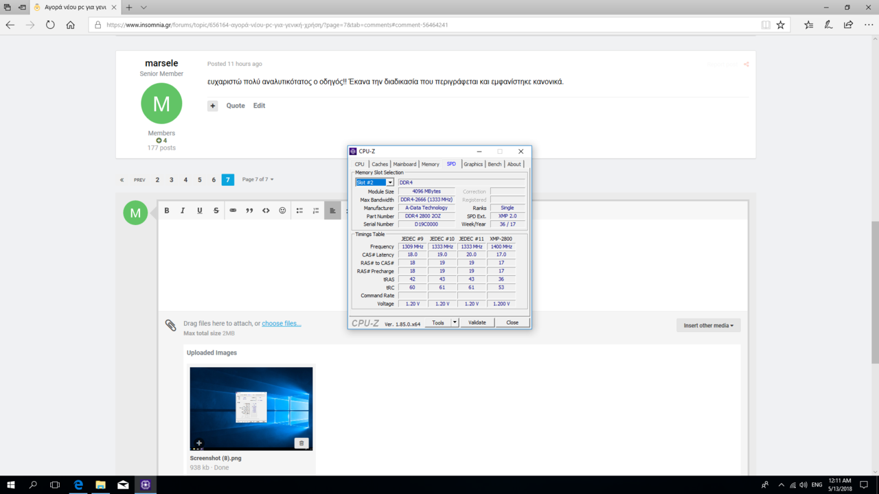Open the Mainboard tab in CPU-Z
The image size is (879, 494).
coord(404,164)
